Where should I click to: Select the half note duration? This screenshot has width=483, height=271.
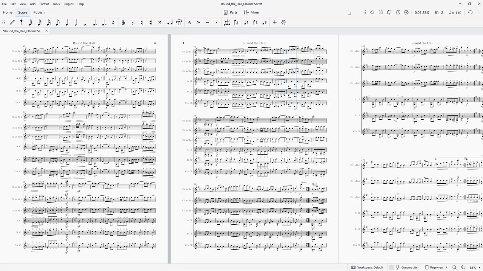coord(76,23)
